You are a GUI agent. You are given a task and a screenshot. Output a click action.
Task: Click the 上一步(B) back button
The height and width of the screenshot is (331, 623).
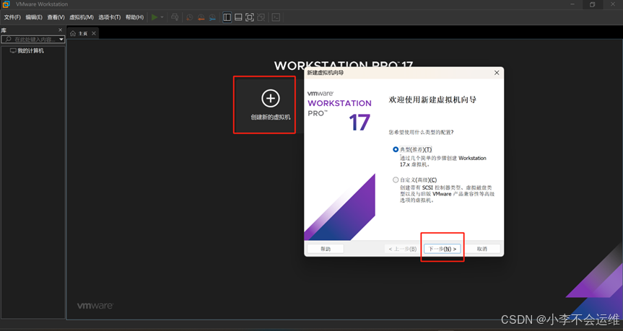coord(403,249)
